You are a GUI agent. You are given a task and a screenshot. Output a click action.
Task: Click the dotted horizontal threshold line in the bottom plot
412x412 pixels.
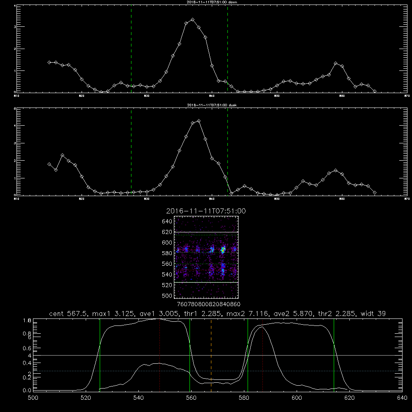pyautogui.click(x=218, y=371)
